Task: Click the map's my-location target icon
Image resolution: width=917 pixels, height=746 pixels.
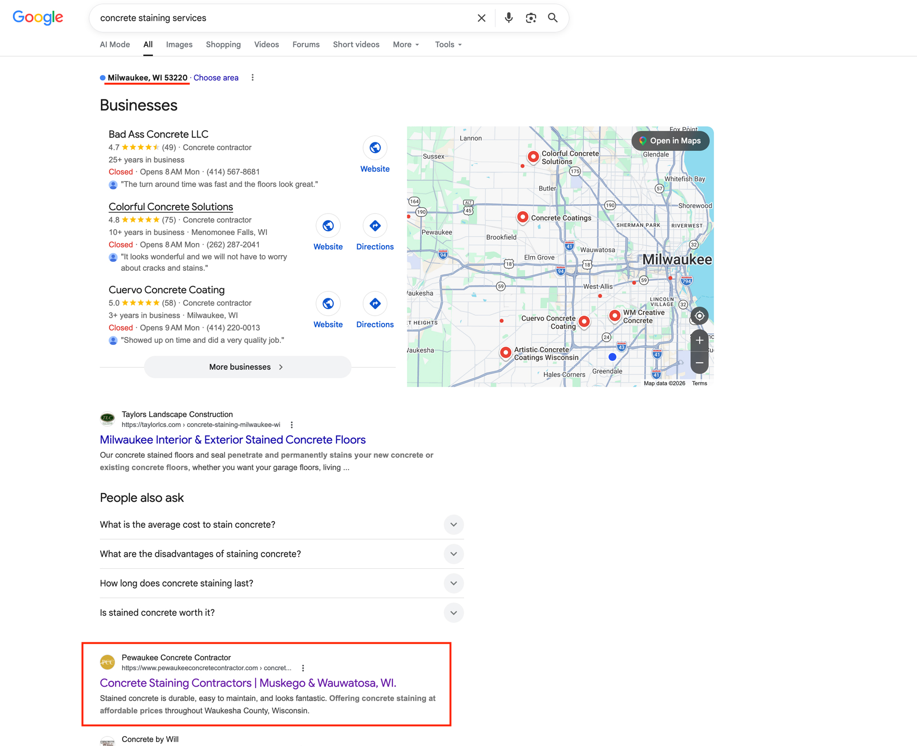Action: (x=699, y=316)
